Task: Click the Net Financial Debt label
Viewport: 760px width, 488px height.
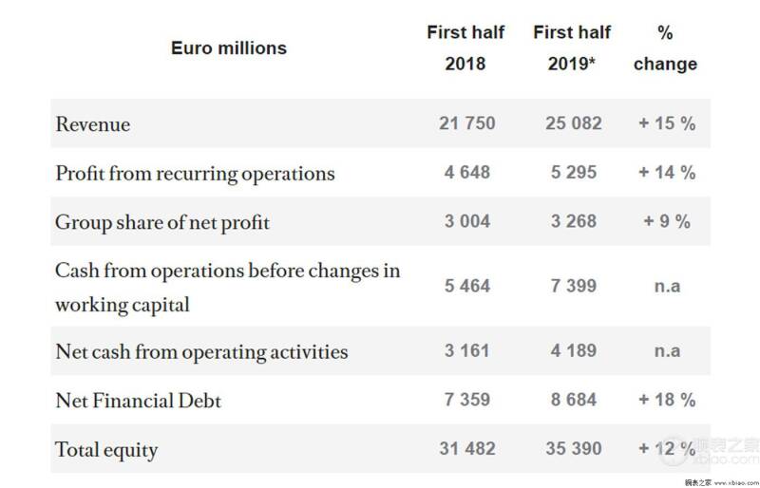Action: click(x=138, y=401)
